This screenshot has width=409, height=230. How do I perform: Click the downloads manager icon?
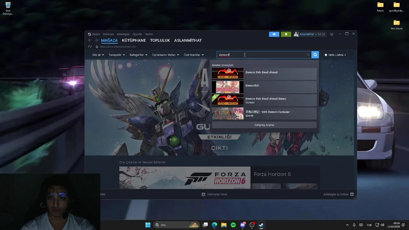tap(204, 194)
